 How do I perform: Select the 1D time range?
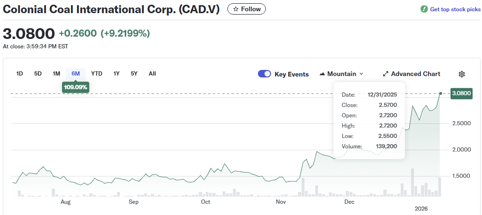click(20, 74)
